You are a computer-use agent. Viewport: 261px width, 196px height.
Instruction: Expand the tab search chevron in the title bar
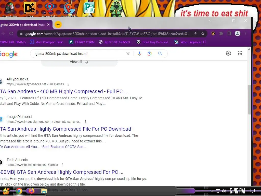(x=210, y=21)
